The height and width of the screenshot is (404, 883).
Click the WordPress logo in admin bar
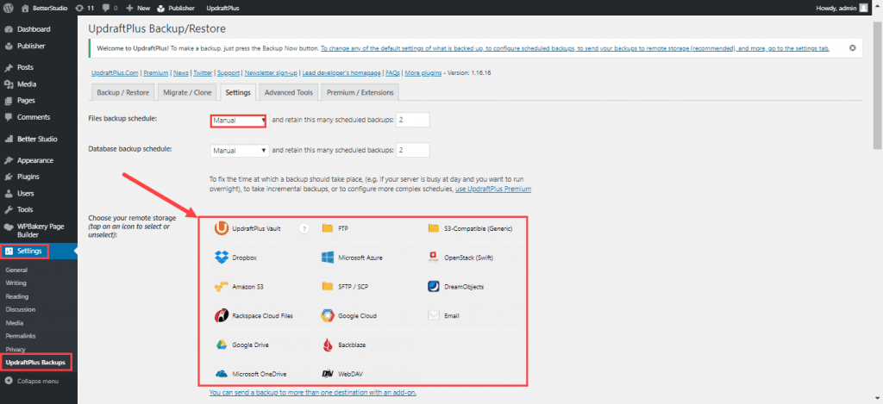[x=9, y=9]
